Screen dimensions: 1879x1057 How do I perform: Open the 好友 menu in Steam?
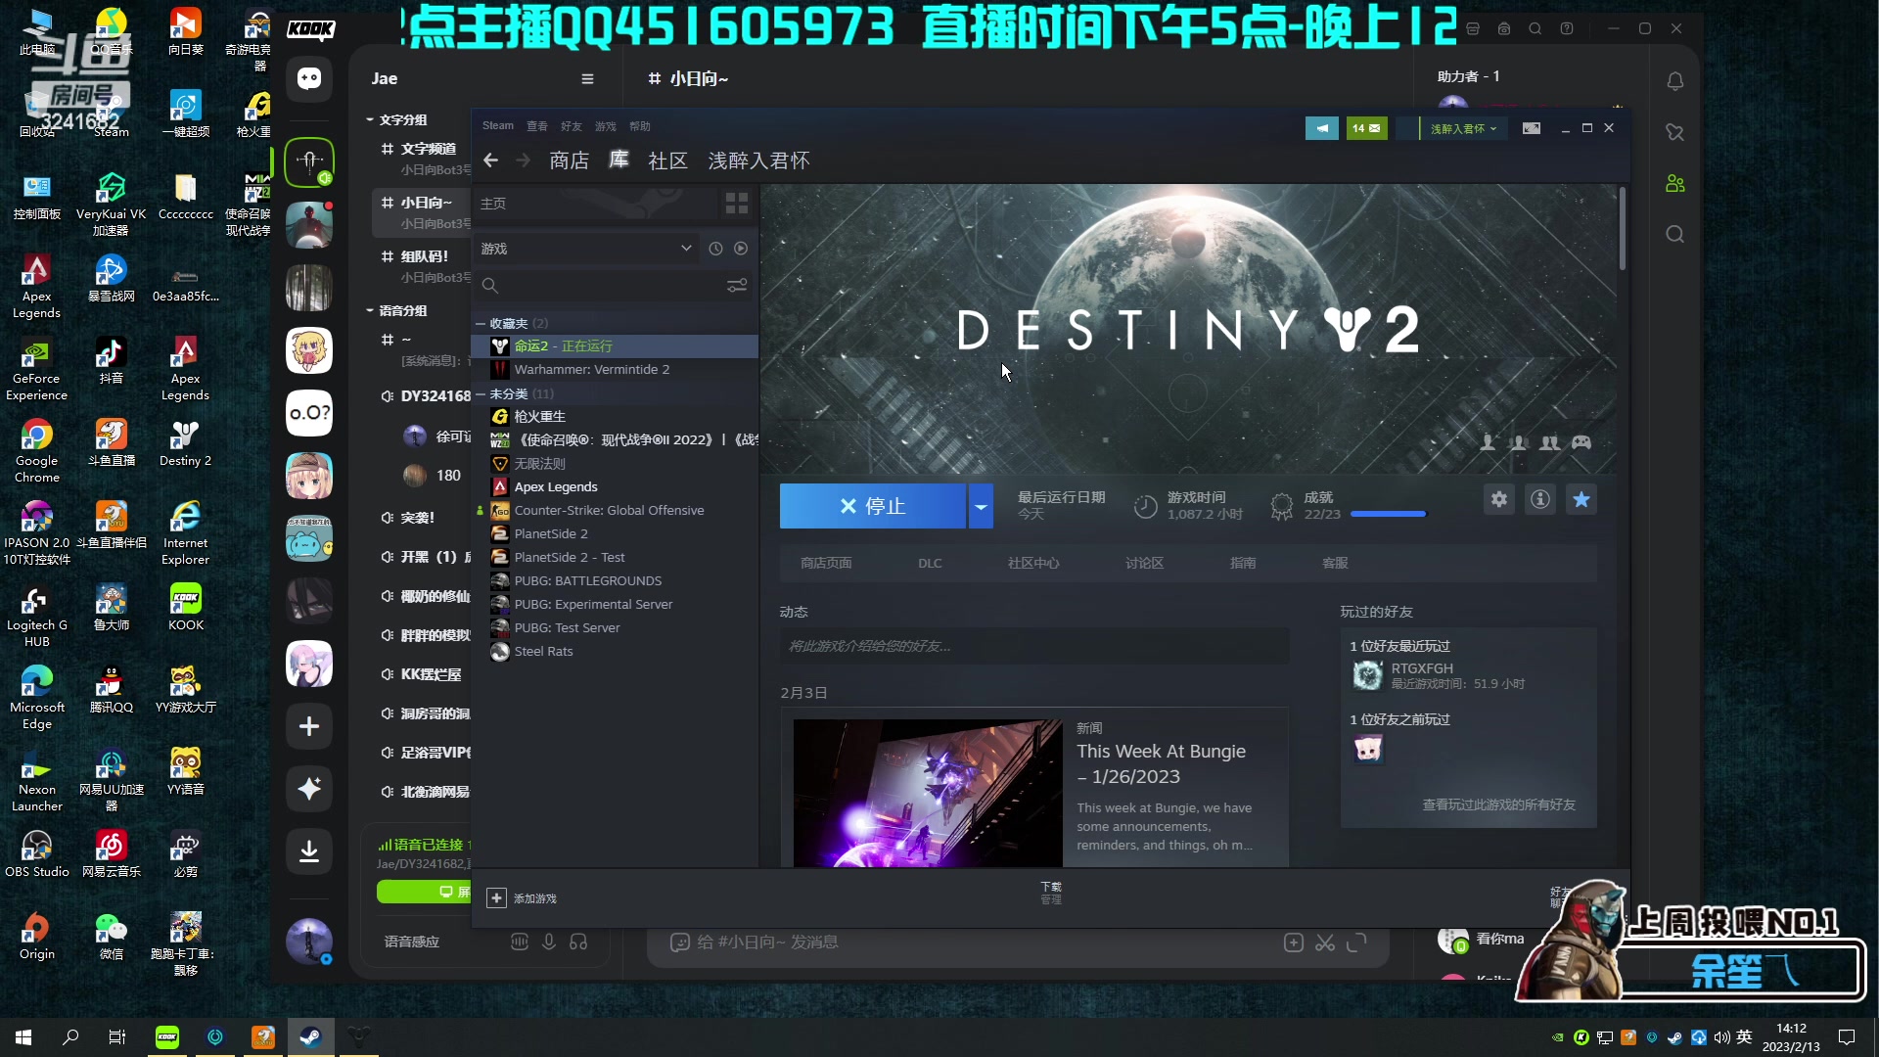[572, 125]
